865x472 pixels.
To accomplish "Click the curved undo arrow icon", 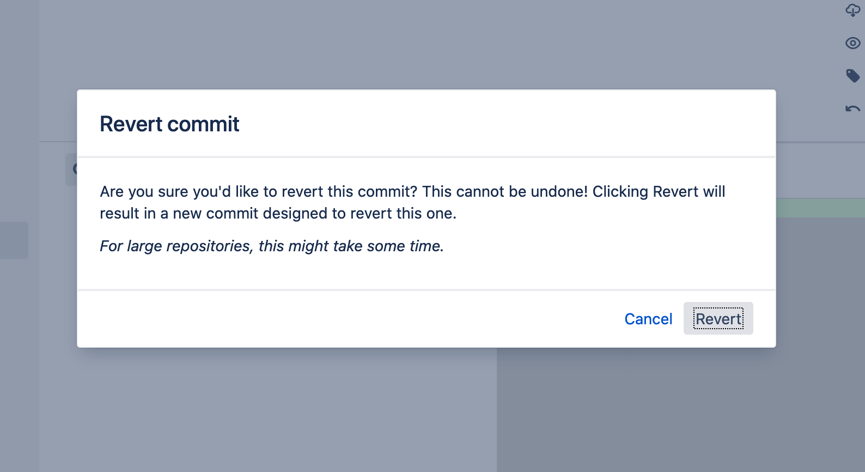I will (852, 109).
